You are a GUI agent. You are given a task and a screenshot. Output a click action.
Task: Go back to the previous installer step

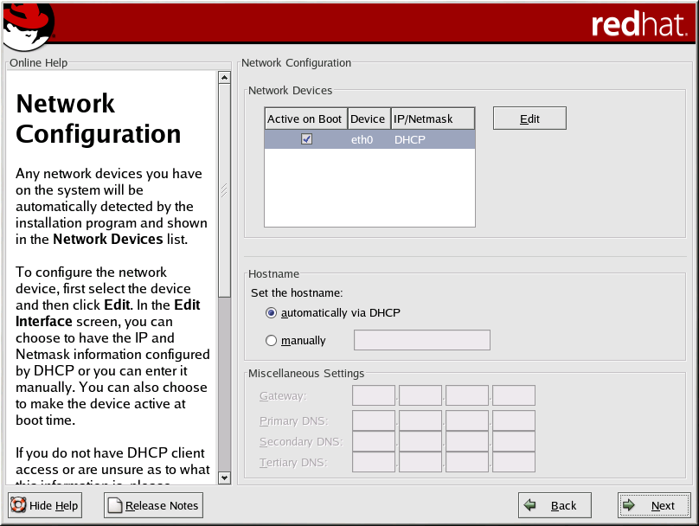pos(554,505)
